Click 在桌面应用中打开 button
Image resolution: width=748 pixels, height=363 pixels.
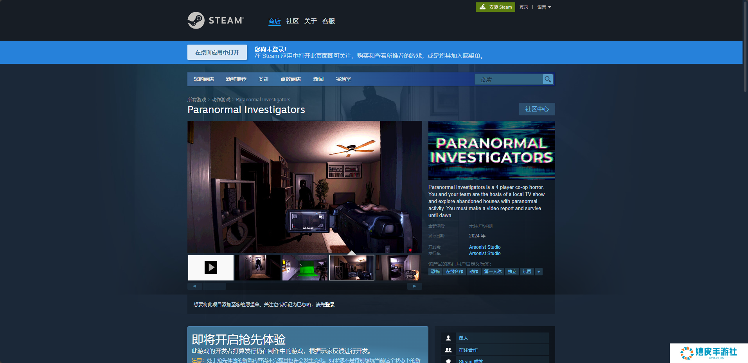[217, 52]
